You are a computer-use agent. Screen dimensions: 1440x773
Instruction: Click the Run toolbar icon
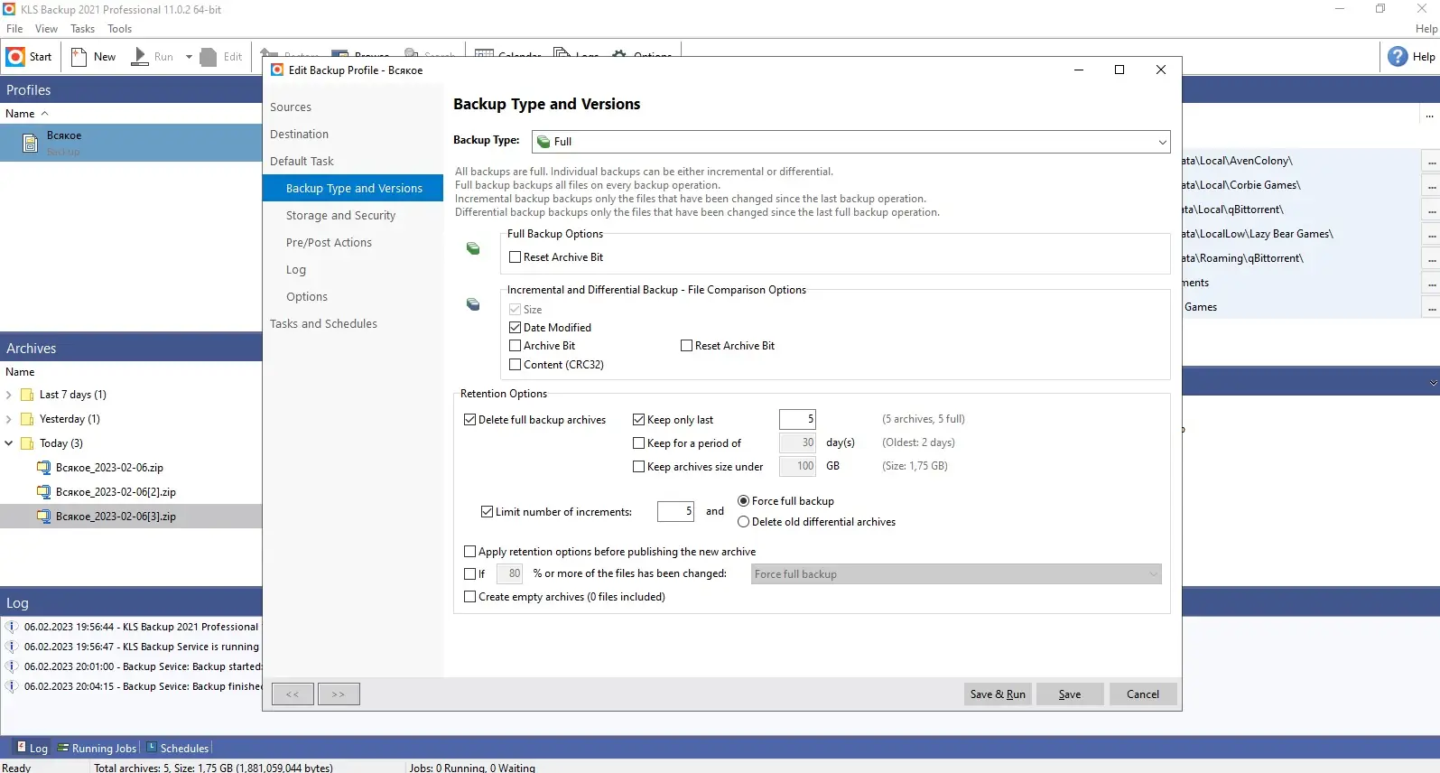[140, 57]
